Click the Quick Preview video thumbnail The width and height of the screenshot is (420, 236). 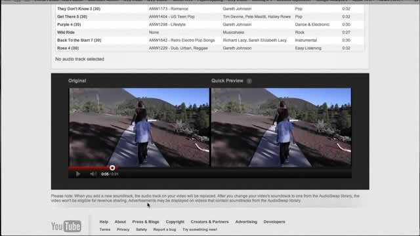click(x=282, y=127)
